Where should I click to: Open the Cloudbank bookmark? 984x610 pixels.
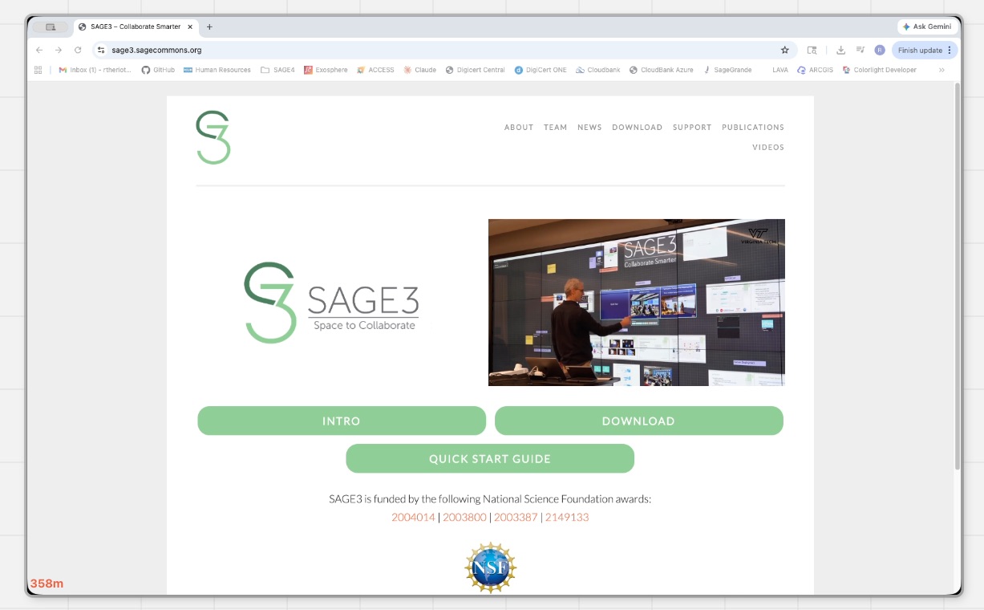click(x=598, y=70)
